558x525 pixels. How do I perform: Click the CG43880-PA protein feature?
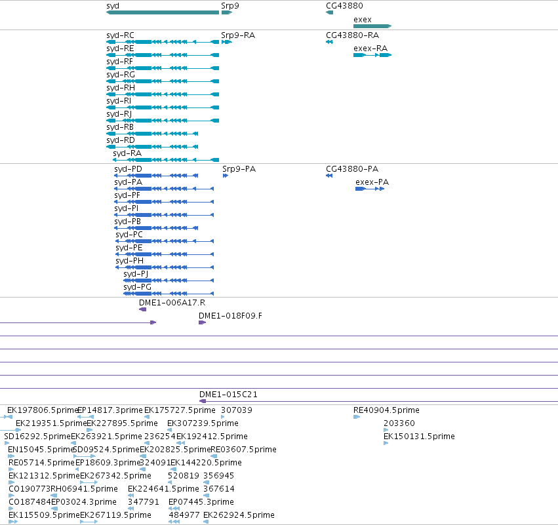[x=329, y=176]
